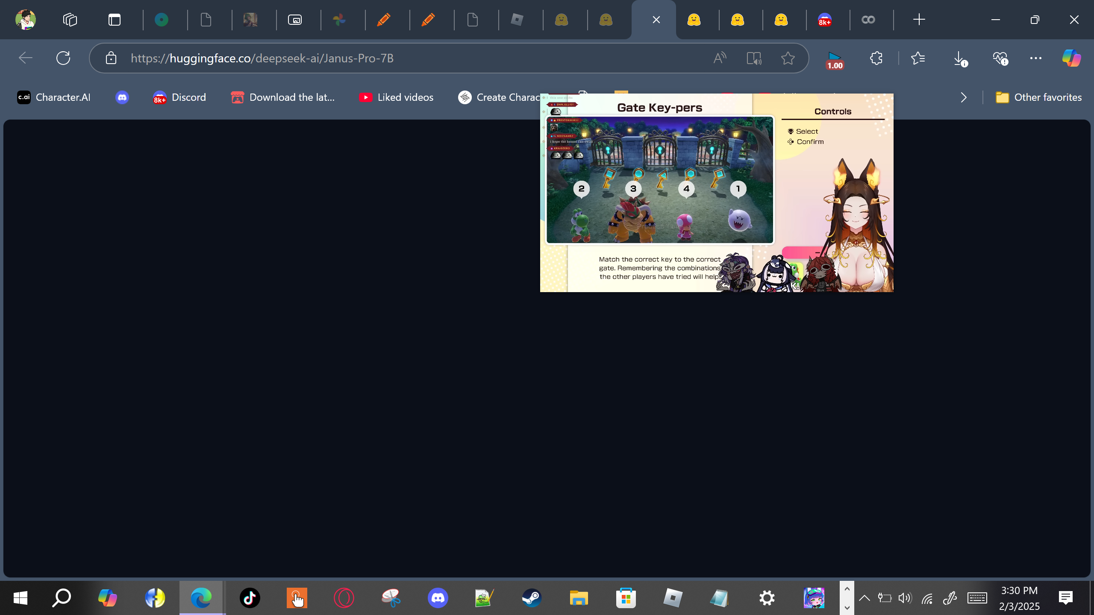
Task: Open the tab actions menu icon
Action: point(115,20)
